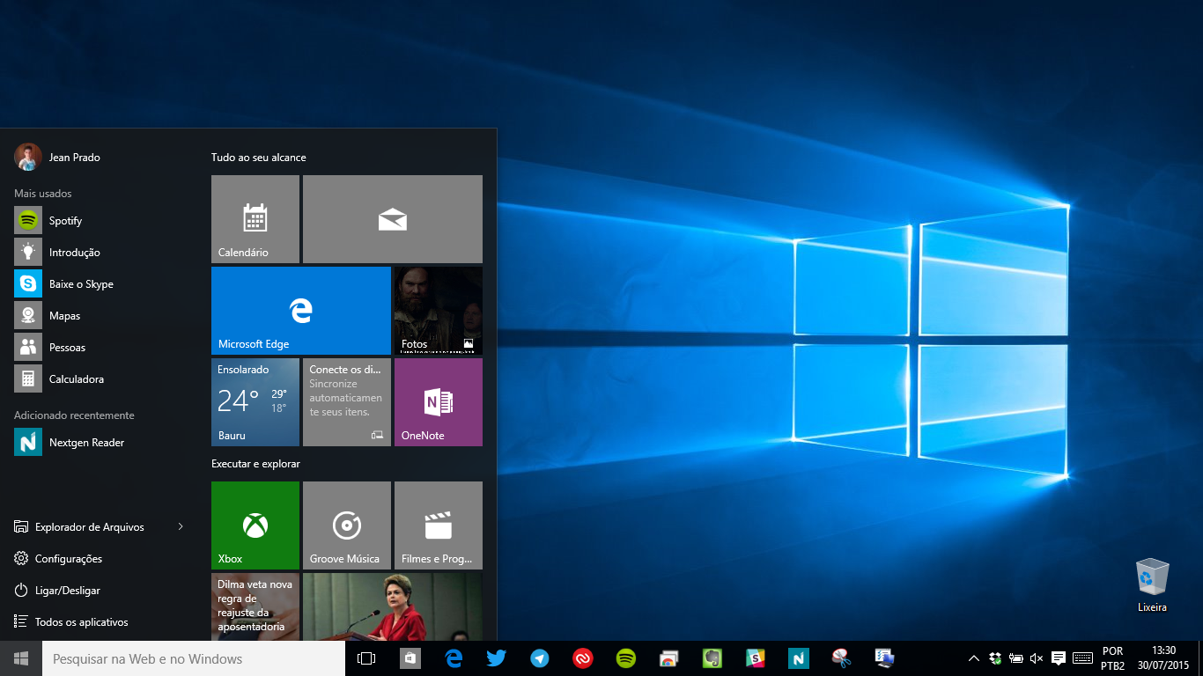
Task: Open Telegram from the taskbar
Action: (539, 658)
